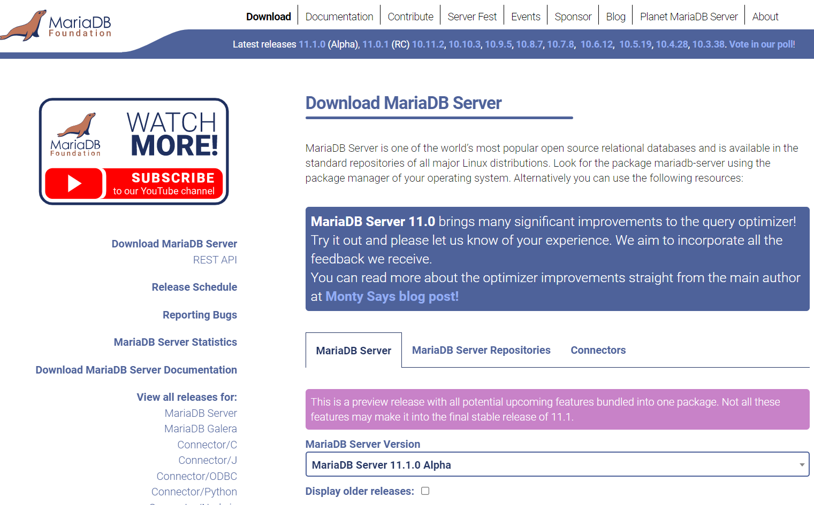
Task: Open the Planet MariaDB Server menu item
Action: pyautogui.click(x=689, y=17)
